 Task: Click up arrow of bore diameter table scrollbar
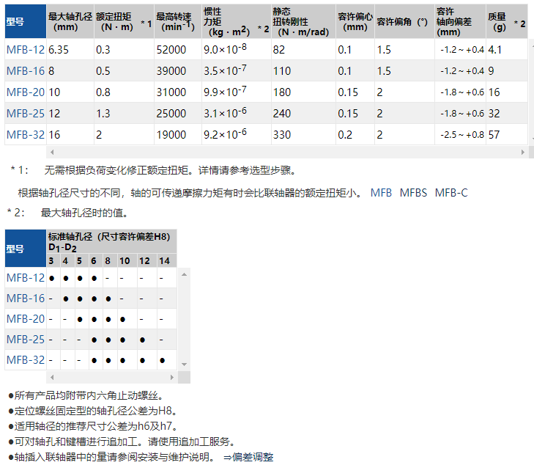pyautogui.click(x=185, y=274)
